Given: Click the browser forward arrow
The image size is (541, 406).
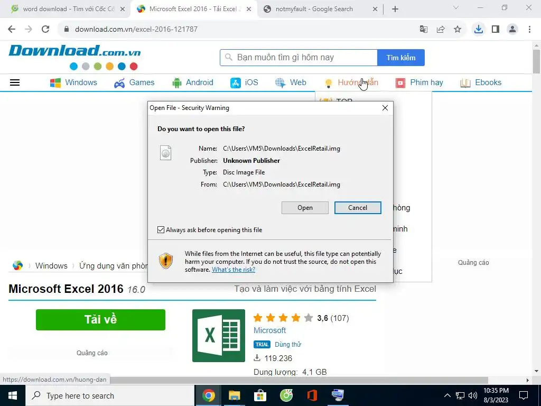Looking at the screenshot, I should click(29, 30).
